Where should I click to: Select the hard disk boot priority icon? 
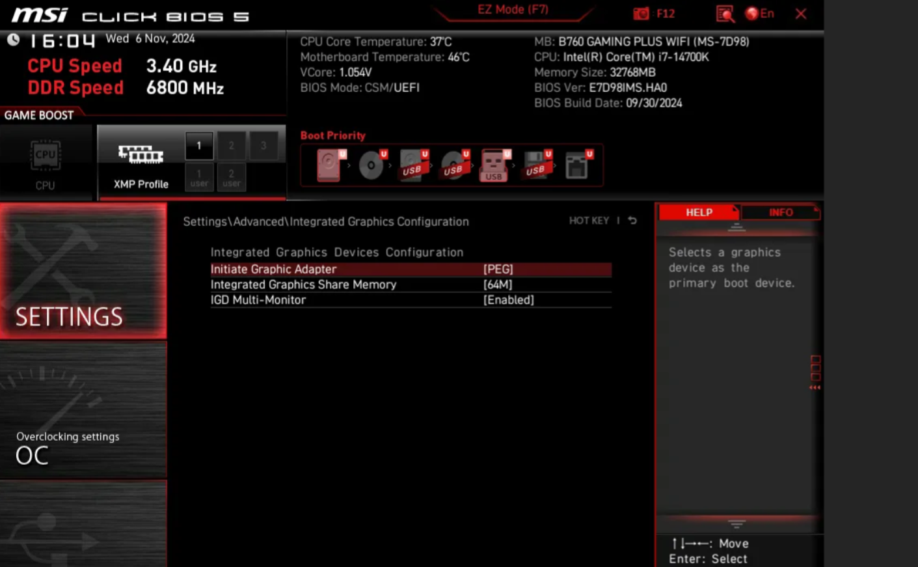click(331, 165)
